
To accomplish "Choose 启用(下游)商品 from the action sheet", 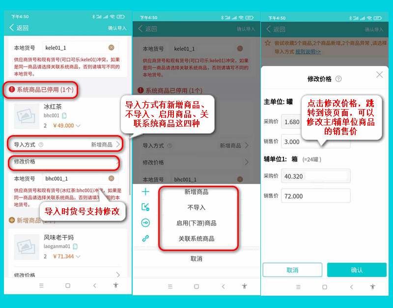I will [196, 223].
